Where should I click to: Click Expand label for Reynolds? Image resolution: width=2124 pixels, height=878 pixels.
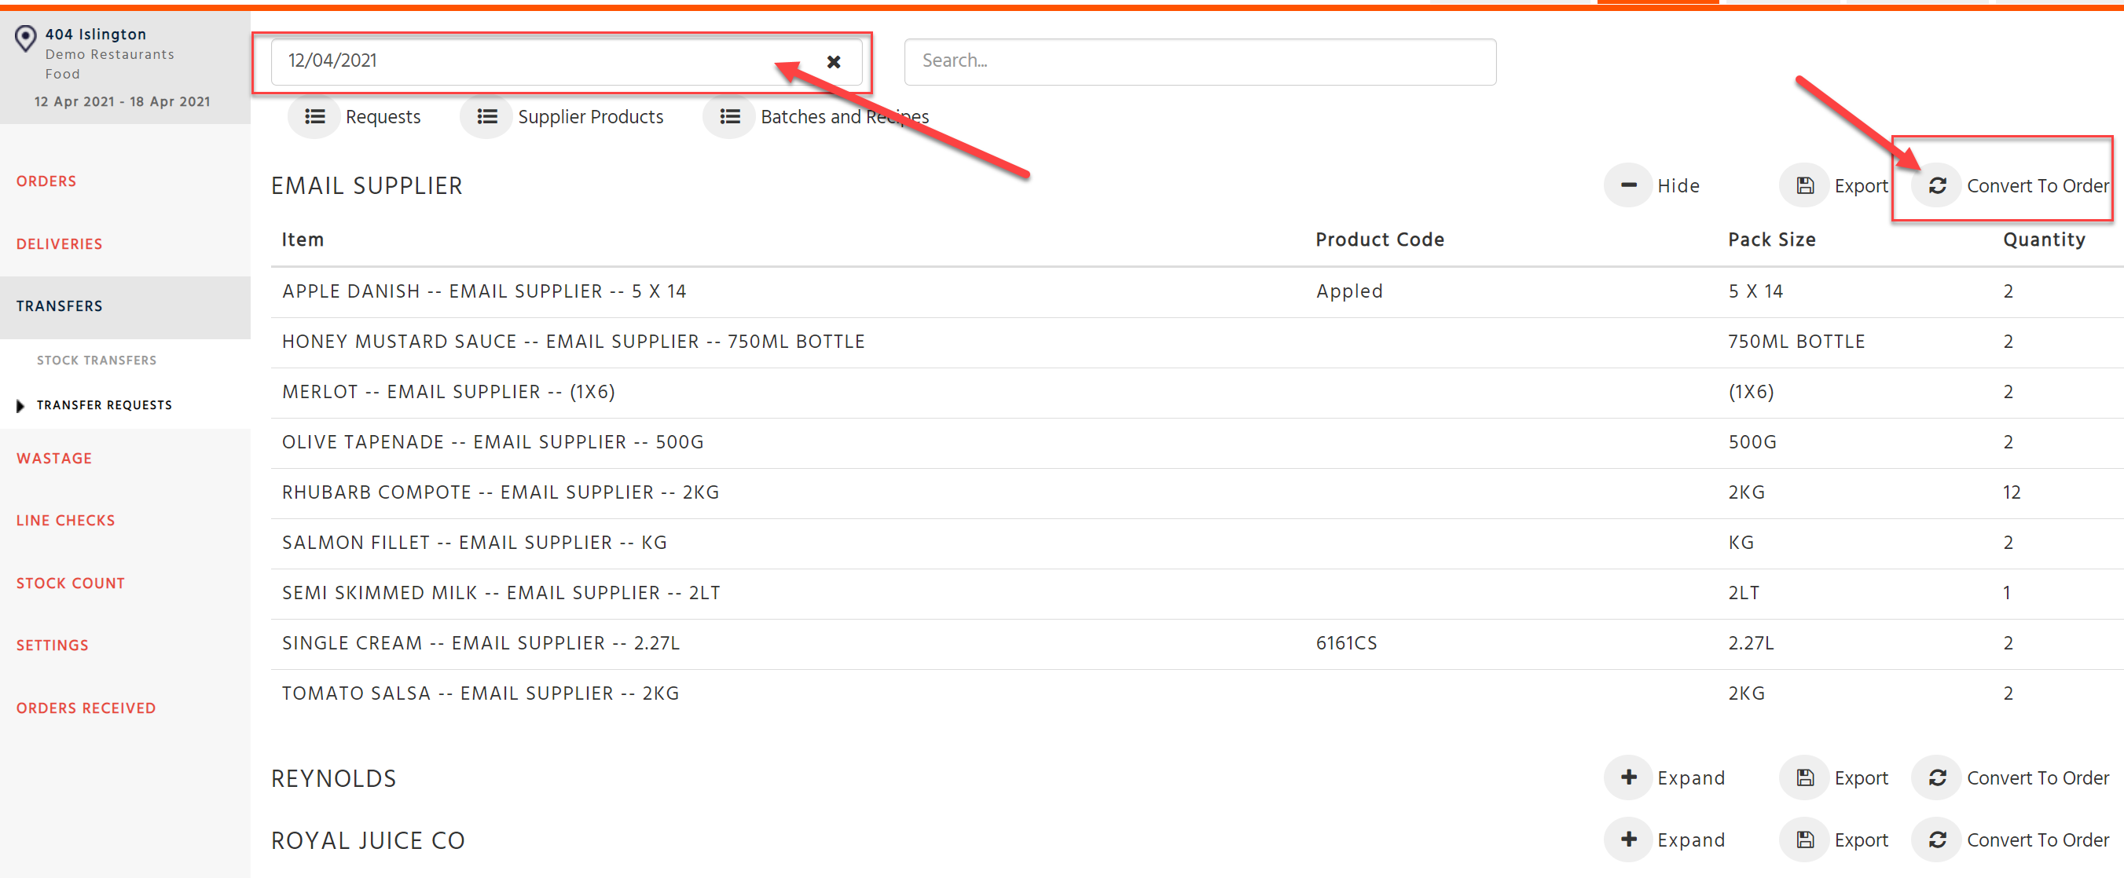click(1691, 778)
